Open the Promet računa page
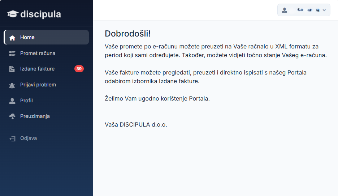The height and width of the screenshot is (196, 338). click(x=38, y=53)
